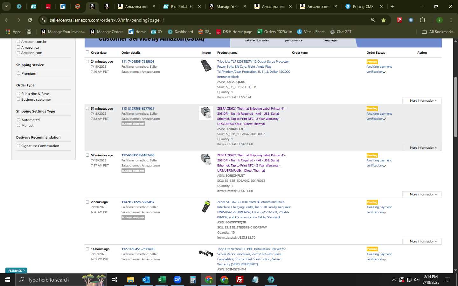Screen dimensions: 458x286
Task: Open Outlook from taskbar
Action: tap(146, 280)
